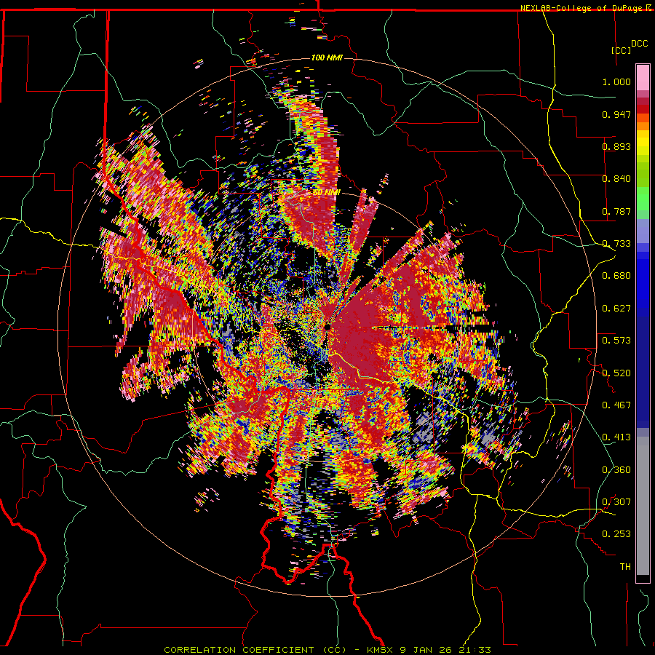Viewport: 655px width, 655px height.
Task: Click the 0.893 legend value
Action: 616,146
